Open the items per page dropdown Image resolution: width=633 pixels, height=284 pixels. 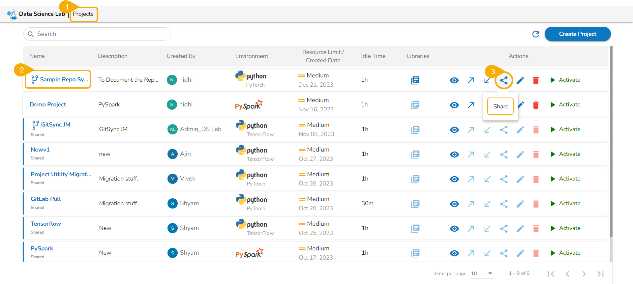point(482,273)
